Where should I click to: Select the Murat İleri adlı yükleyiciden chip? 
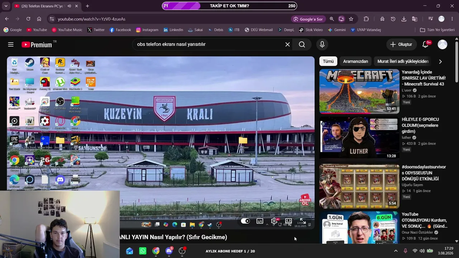[x=403, y=61]
